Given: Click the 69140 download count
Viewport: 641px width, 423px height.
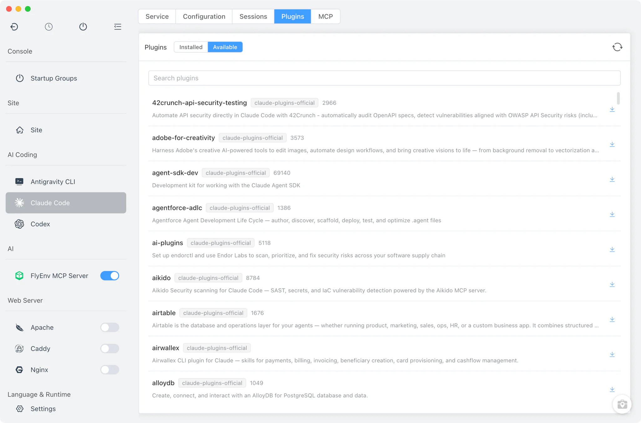Looking at the screenshot, I should click(x=282, y=173).
